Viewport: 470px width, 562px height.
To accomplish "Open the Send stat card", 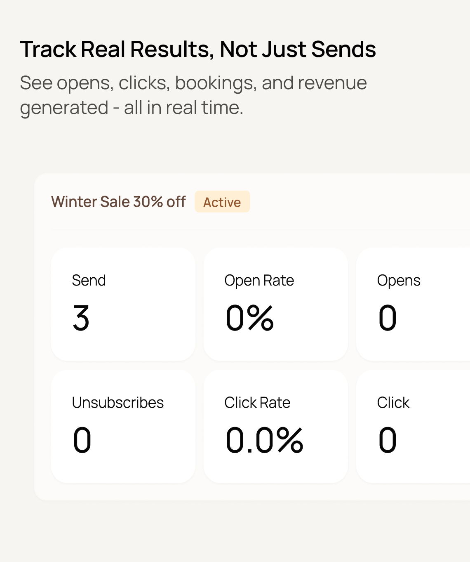I will tap(123, 303).
